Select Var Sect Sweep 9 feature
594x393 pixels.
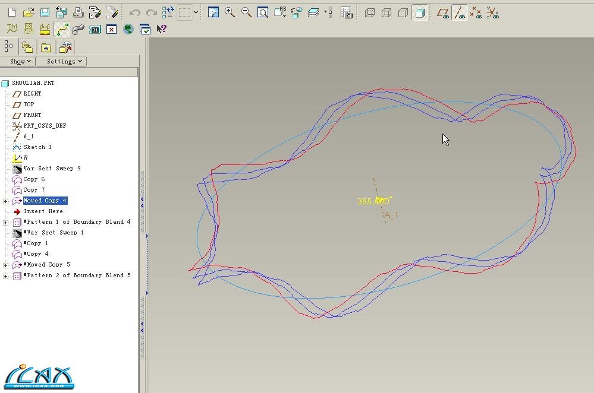pos(52,169)
